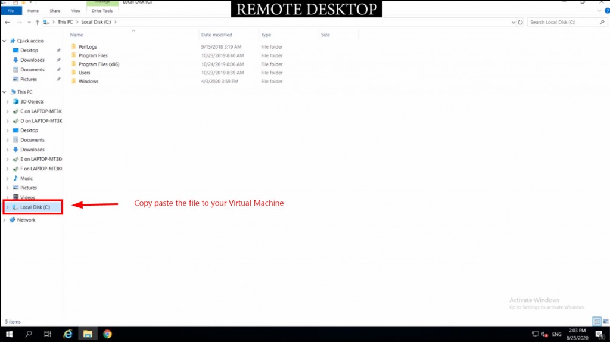
Task: Open Desktop under This PC
Action: (x=29, y=130)
